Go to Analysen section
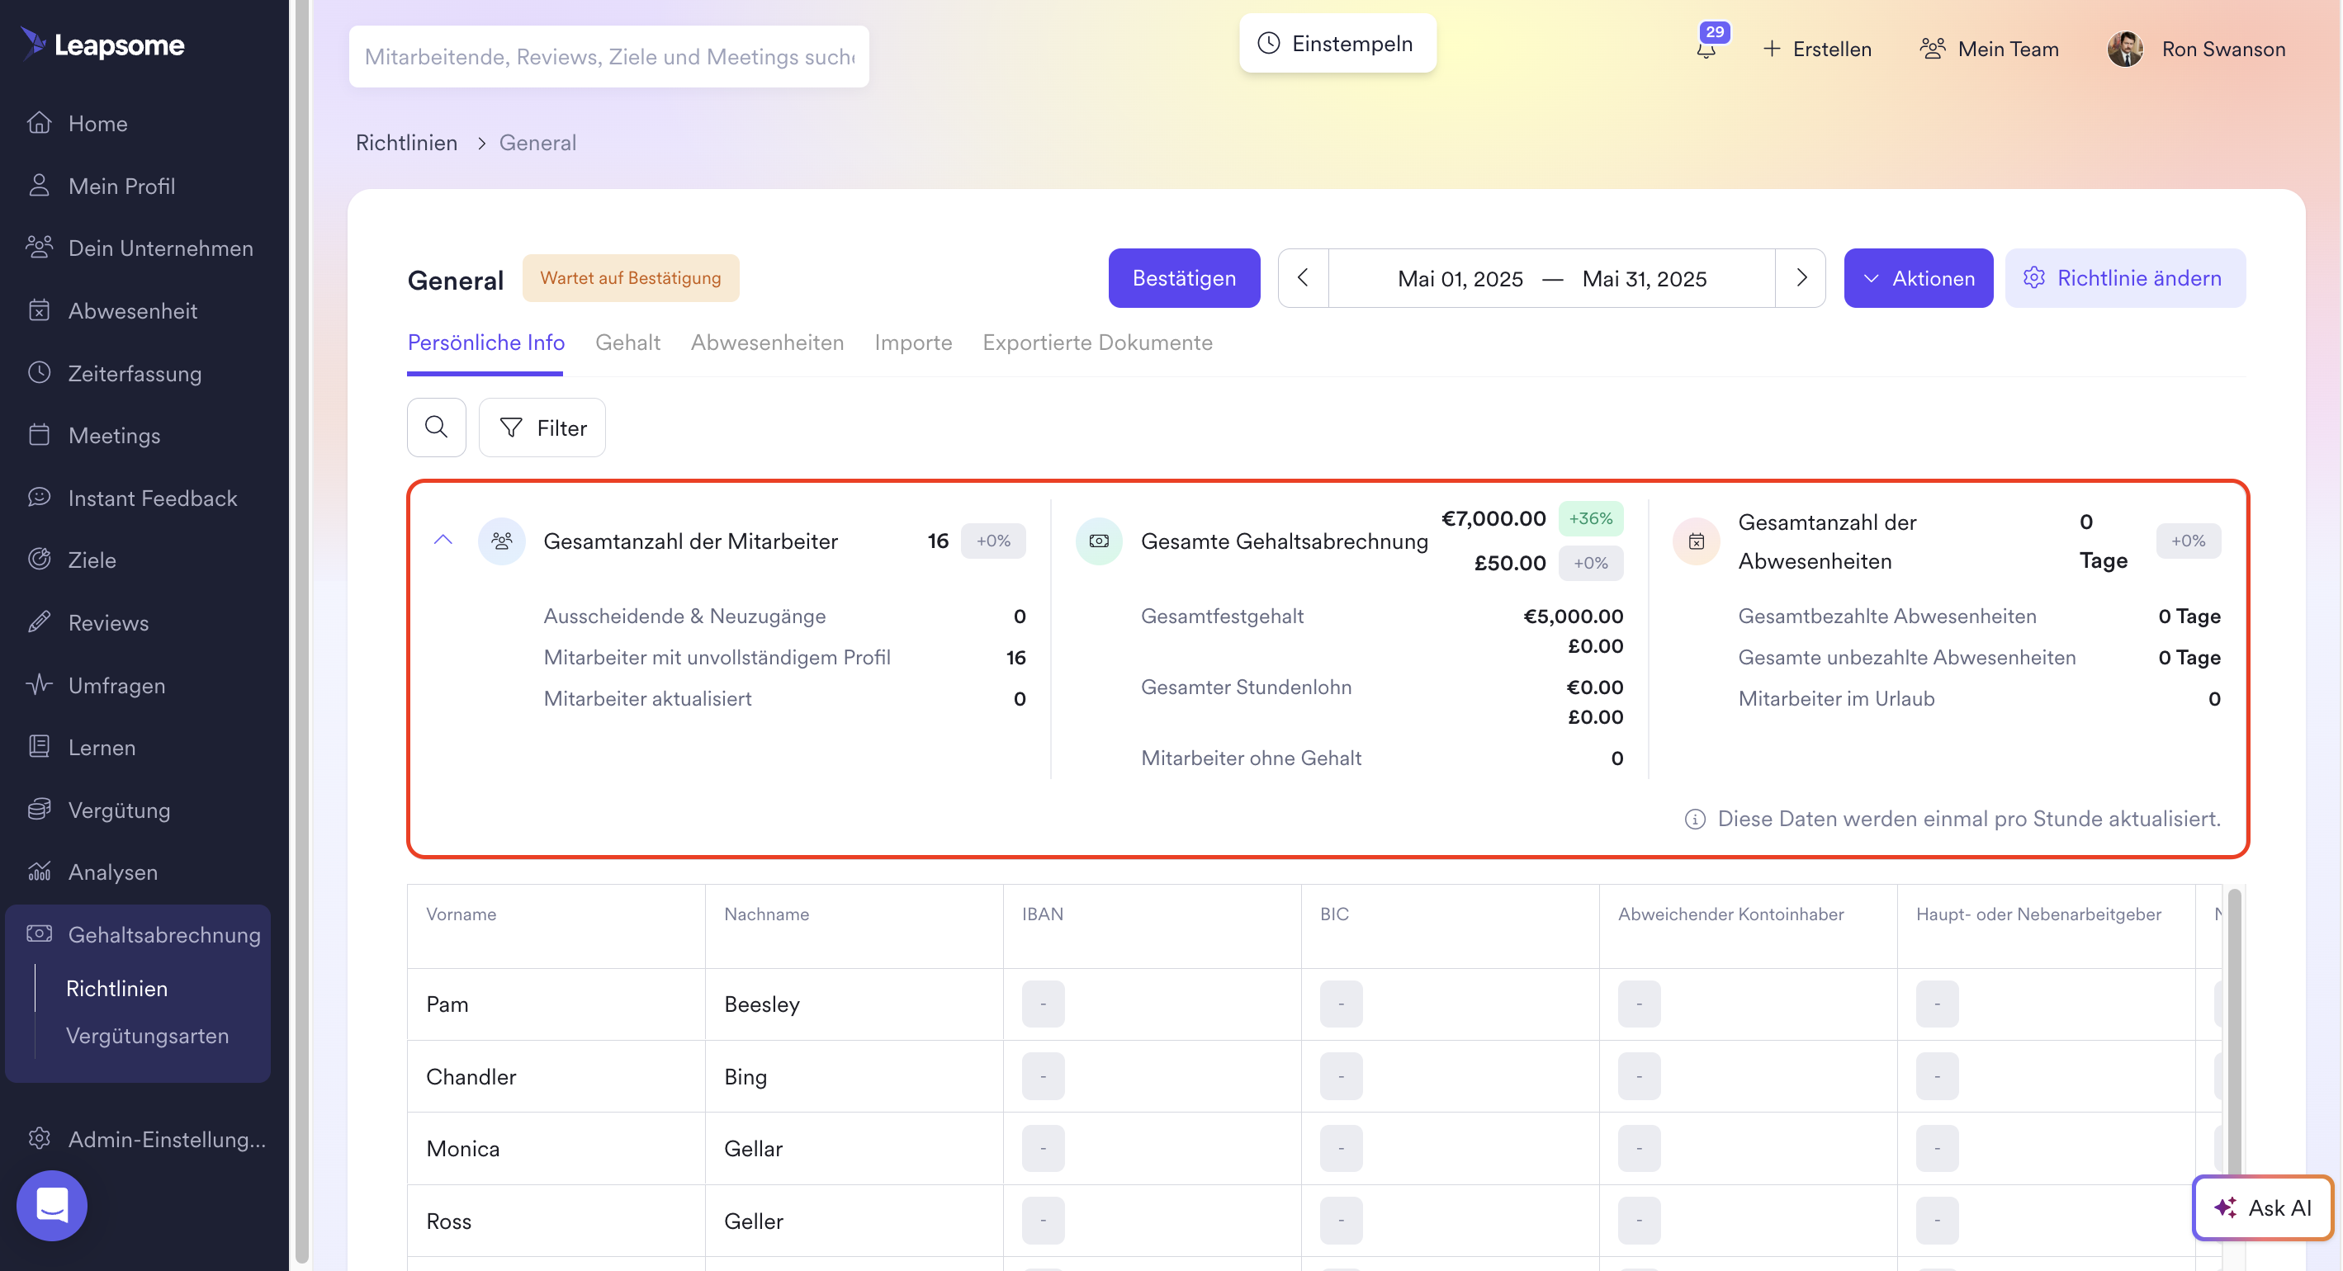Viewport: 2343px width, 1271px height. tap(113, 872)
